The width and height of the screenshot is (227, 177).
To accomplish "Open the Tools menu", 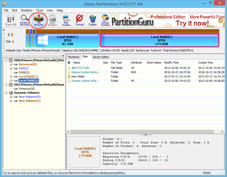I will coord(39,10).
